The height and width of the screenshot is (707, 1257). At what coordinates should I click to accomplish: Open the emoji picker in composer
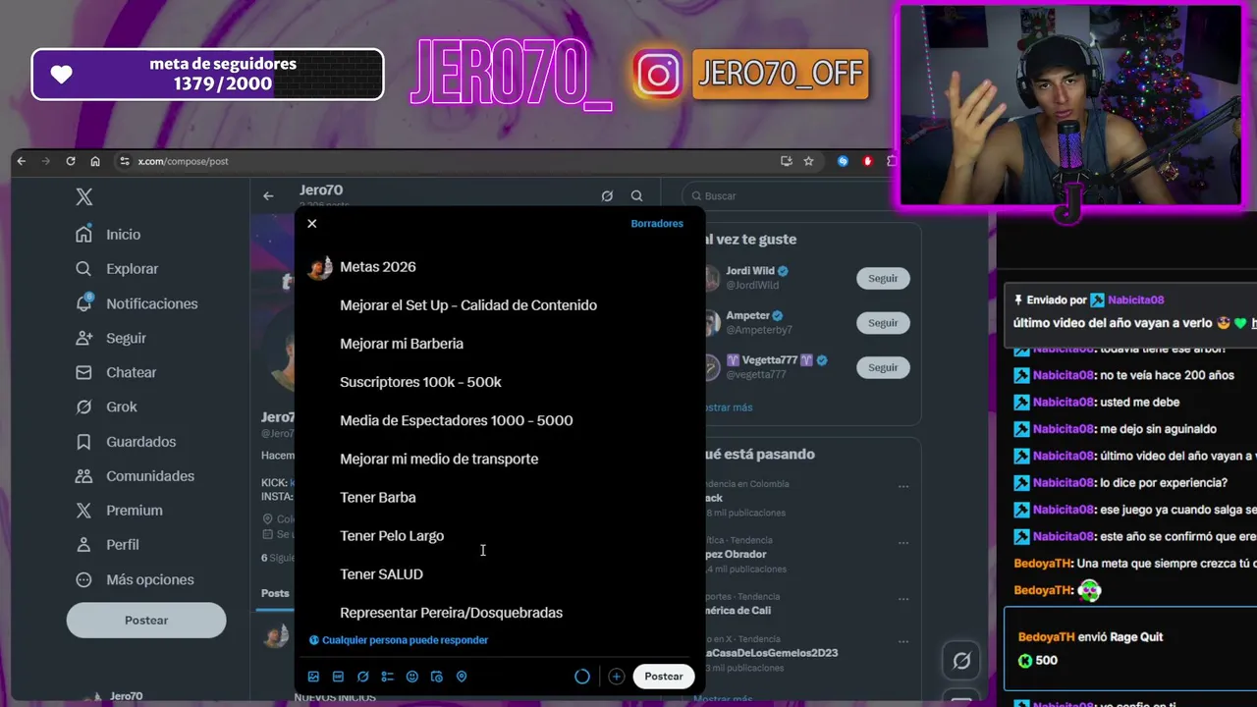tap(412, 677)
